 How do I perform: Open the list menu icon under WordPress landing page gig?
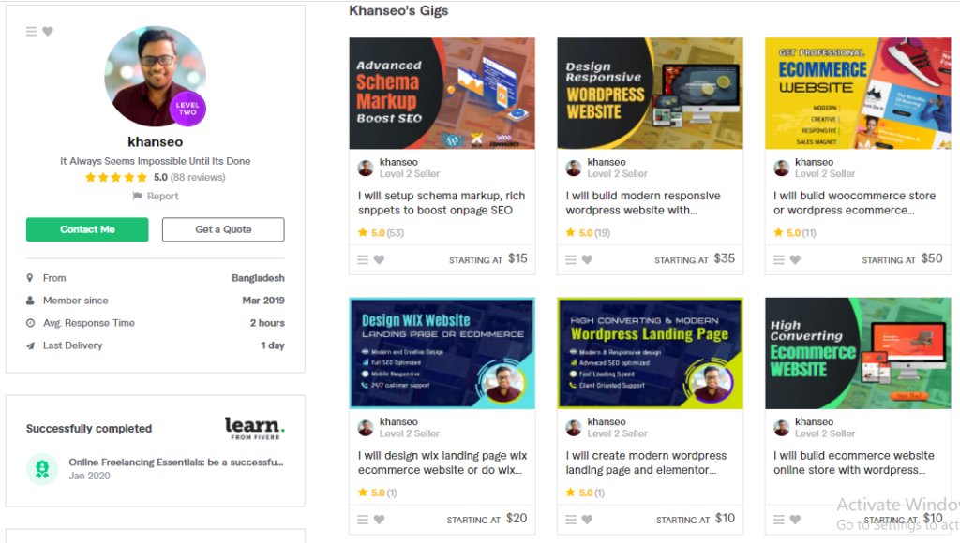coord(571,520)
